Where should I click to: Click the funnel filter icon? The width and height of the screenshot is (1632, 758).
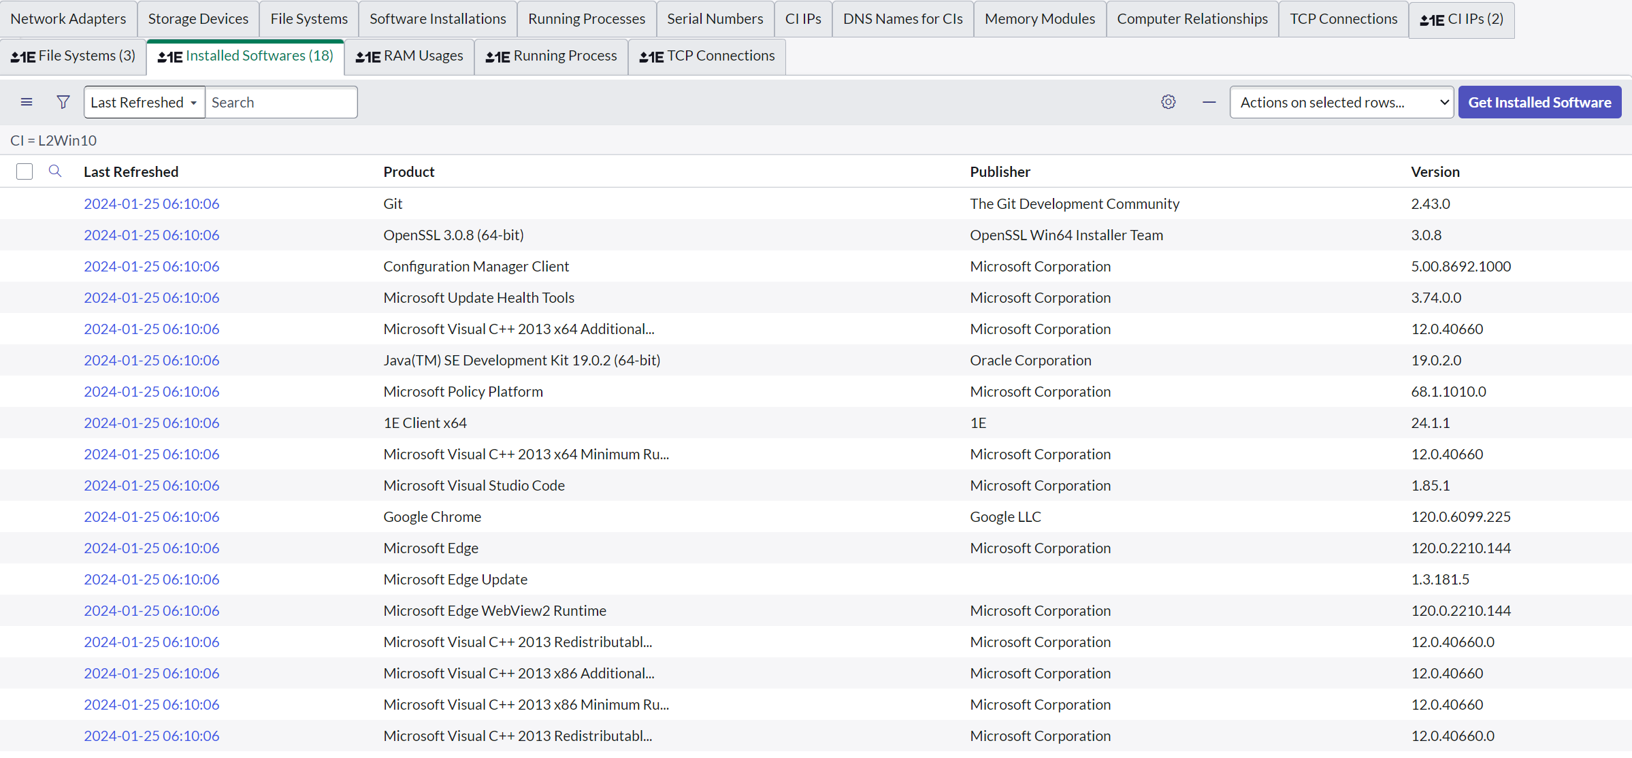[63, 102]
